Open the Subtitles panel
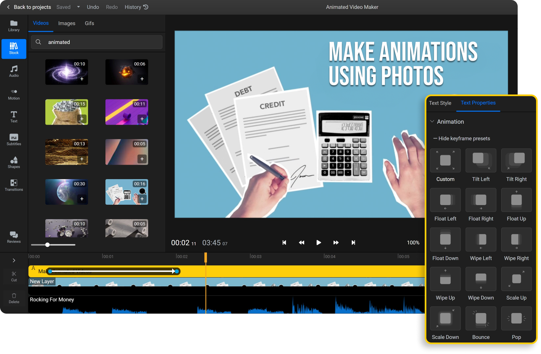This screenshot has height=354, width=541. pos(13,140)
